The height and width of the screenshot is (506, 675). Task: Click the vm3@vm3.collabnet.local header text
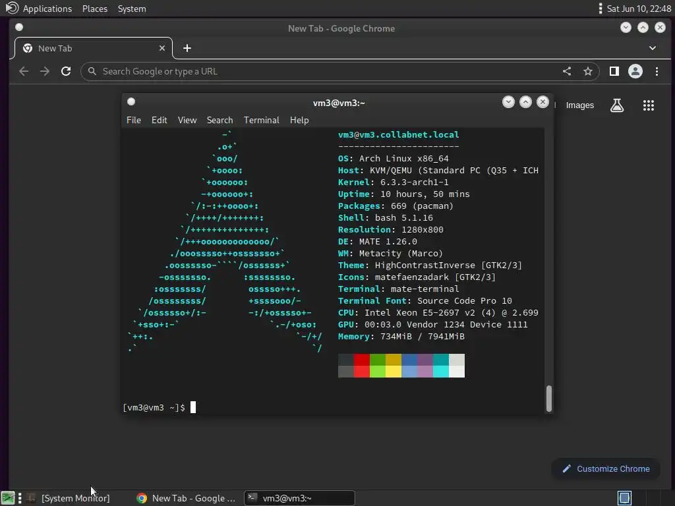399,134
